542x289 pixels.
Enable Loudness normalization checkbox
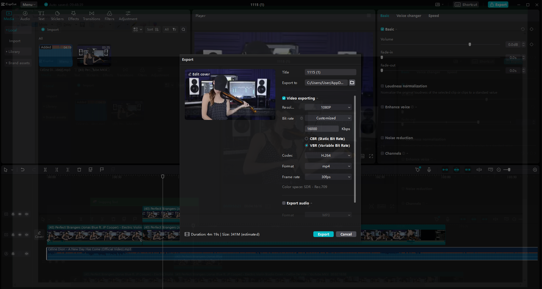point(382,86)
